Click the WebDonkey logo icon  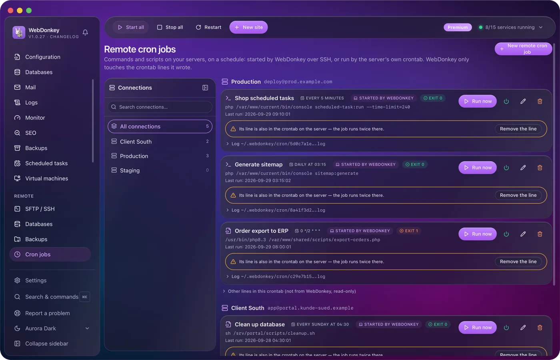[19, 32]
